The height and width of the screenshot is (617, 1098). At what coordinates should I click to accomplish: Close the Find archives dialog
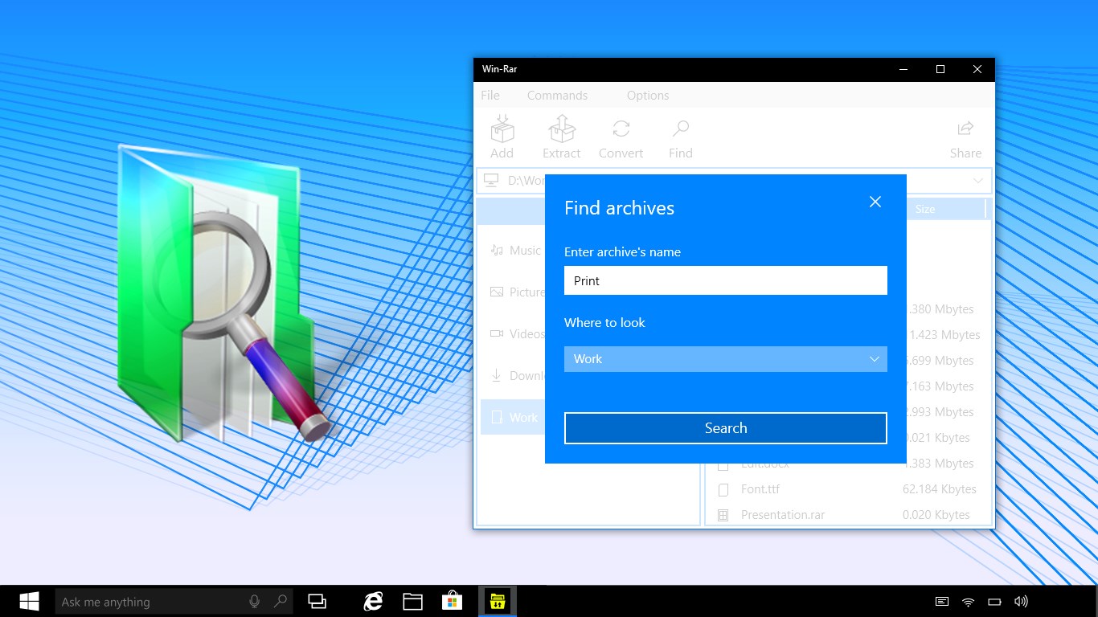click(x=875, y=202)
